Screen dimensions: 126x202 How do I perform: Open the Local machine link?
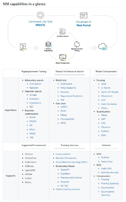point(63,154)
